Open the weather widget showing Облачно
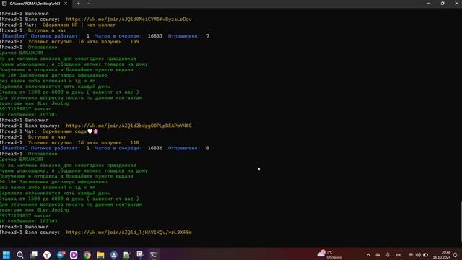The width and height of the screenshot is (462, 260). [330, 255]
